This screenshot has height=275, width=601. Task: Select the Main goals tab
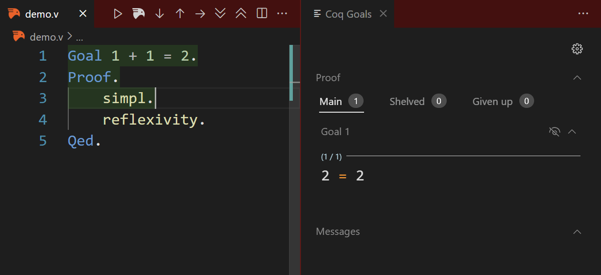tap(331, 101)
